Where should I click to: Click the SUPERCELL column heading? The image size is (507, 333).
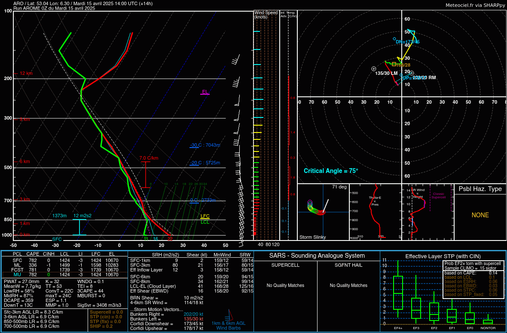click(x=285, y=265)
